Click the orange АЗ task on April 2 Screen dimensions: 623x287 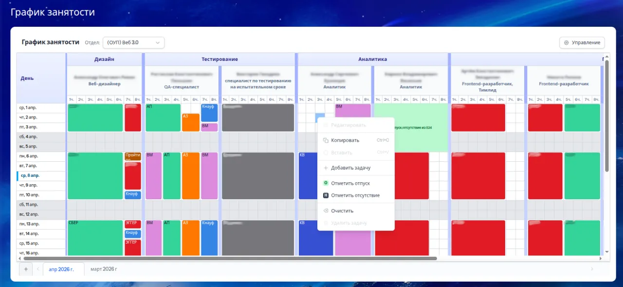point(190,122)
